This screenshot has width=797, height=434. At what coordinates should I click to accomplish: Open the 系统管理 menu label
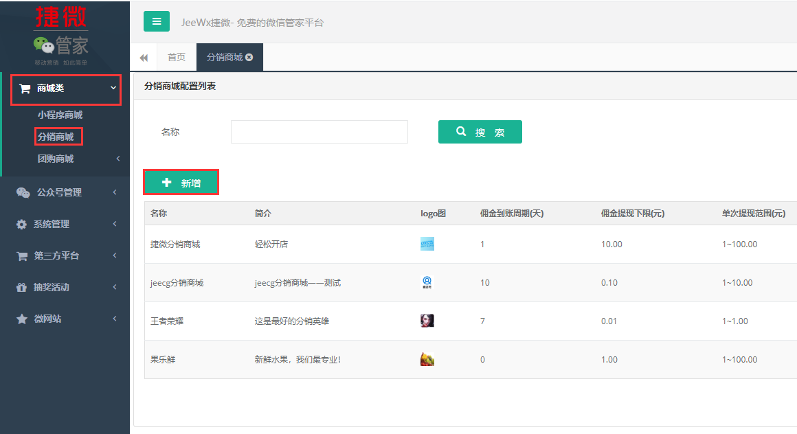tap(52, 224)
